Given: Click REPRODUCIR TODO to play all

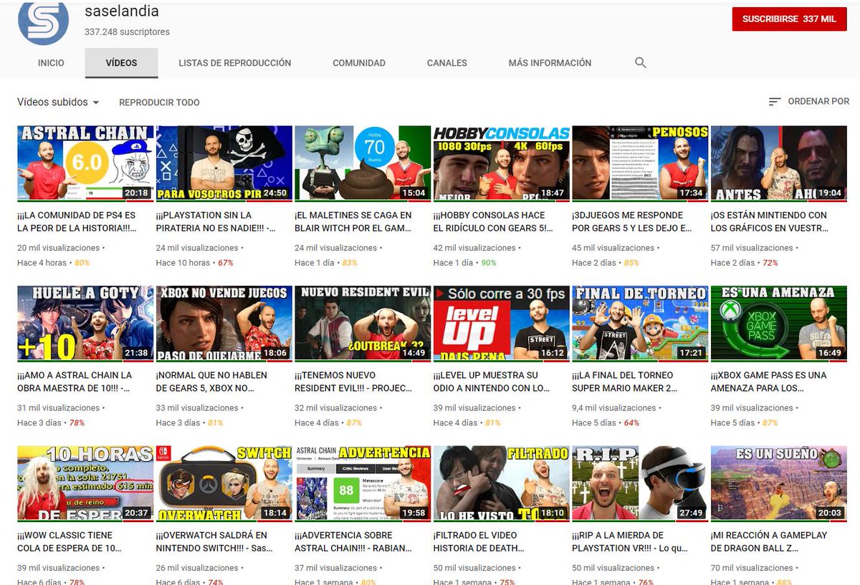Looking at the screenshot, I should (x=159, y=102).
